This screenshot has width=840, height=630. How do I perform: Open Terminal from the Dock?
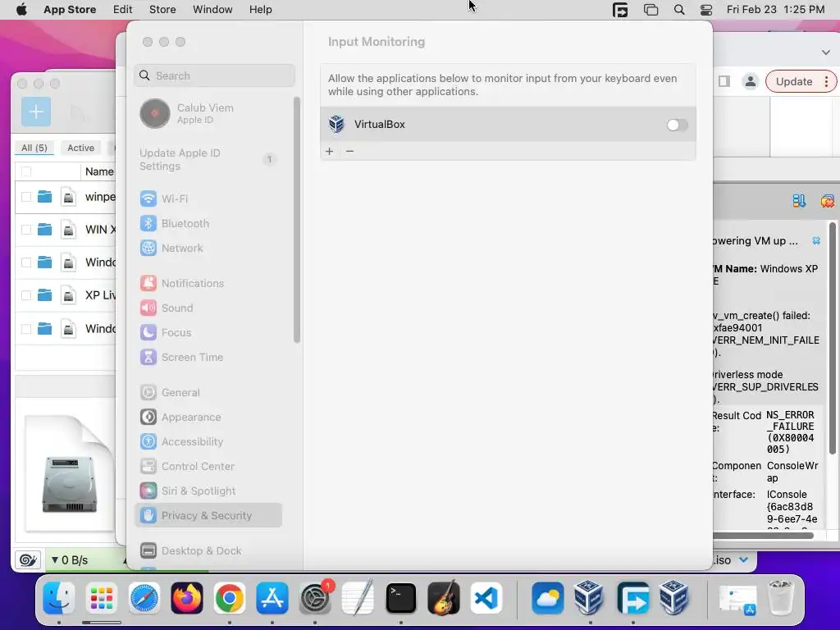400,598
